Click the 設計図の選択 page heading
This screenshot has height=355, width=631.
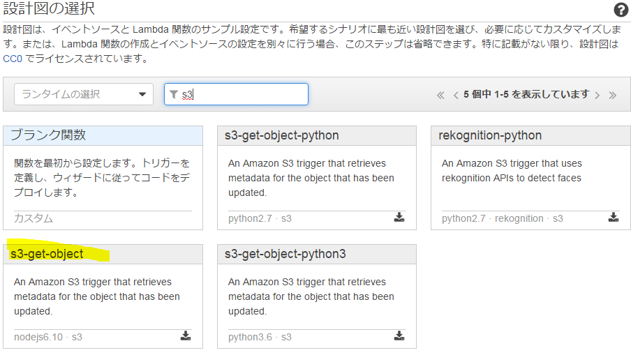49,8
